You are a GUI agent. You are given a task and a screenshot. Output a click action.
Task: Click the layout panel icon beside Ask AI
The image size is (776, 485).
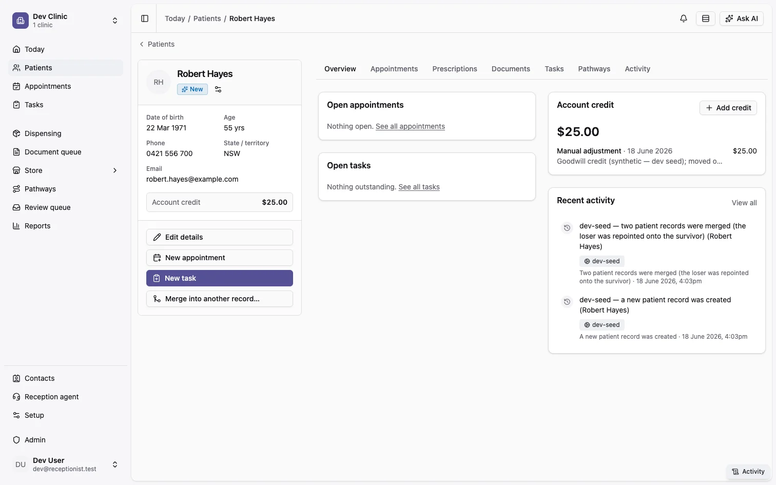(706, 18)
